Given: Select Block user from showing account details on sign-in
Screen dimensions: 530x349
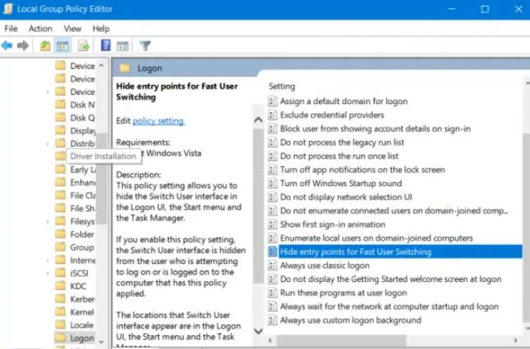Looking at the screenshot, I should (375, 129).
